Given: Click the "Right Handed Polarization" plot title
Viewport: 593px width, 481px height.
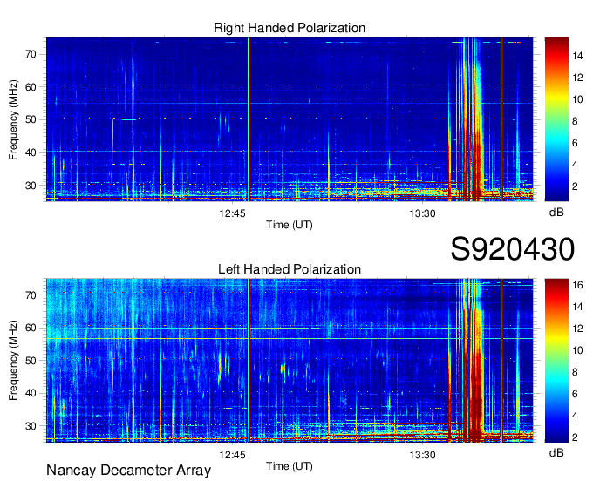Looking at the screenshot, I should point(290,28).
